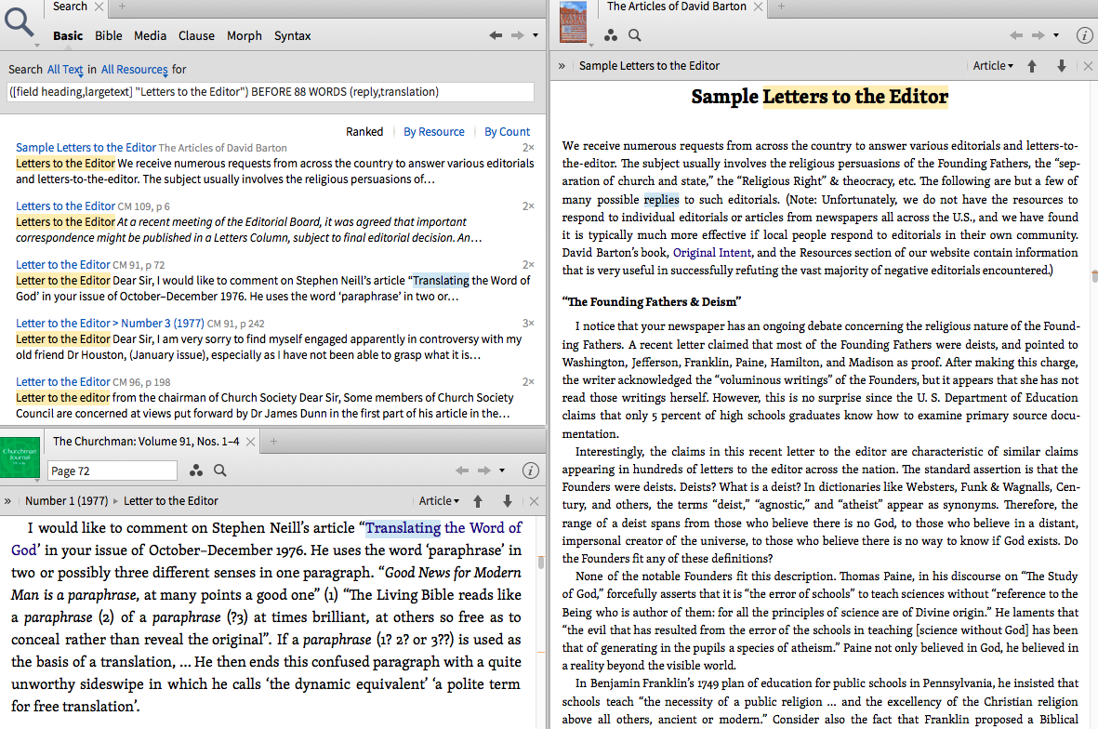Switch to the Media search type
1098x729 pixels.
(150, 35)
